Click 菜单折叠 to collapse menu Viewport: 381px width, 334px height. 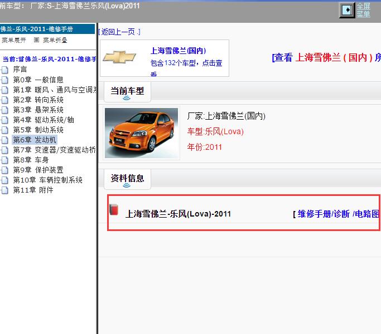(55, 40)
